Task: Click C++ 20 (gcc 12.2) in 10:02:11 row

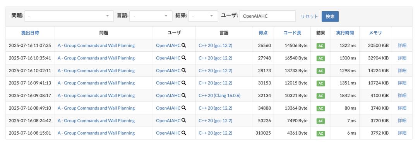Action: point(216,71)
